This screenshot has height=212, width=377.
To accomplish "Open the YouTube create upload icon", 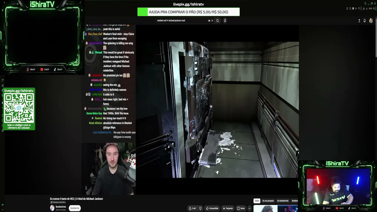I will click(x=359, y=21).
